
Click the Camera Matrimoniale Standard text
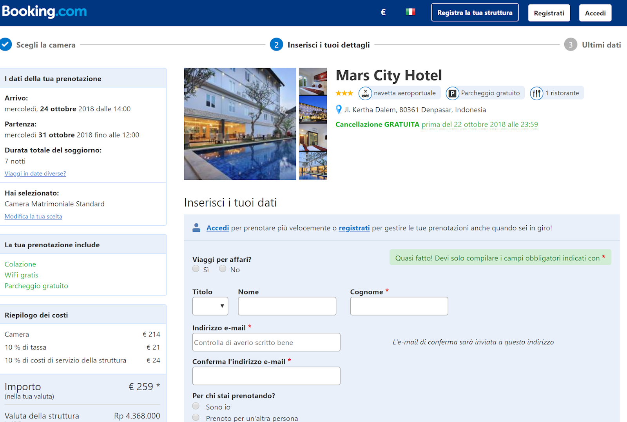click(x=54, y=204)
